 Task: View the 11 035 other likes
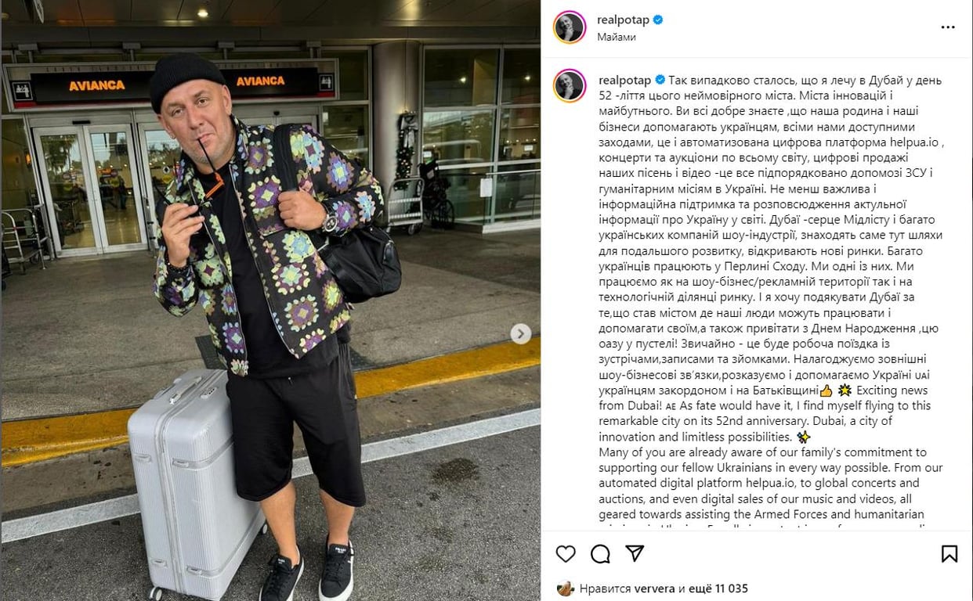pyautogui.click(x=714, y=588)
